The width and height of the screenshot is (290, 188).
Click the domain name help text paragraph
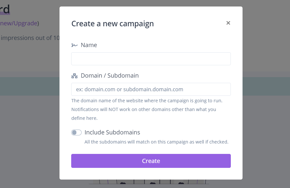pos(147,109)
